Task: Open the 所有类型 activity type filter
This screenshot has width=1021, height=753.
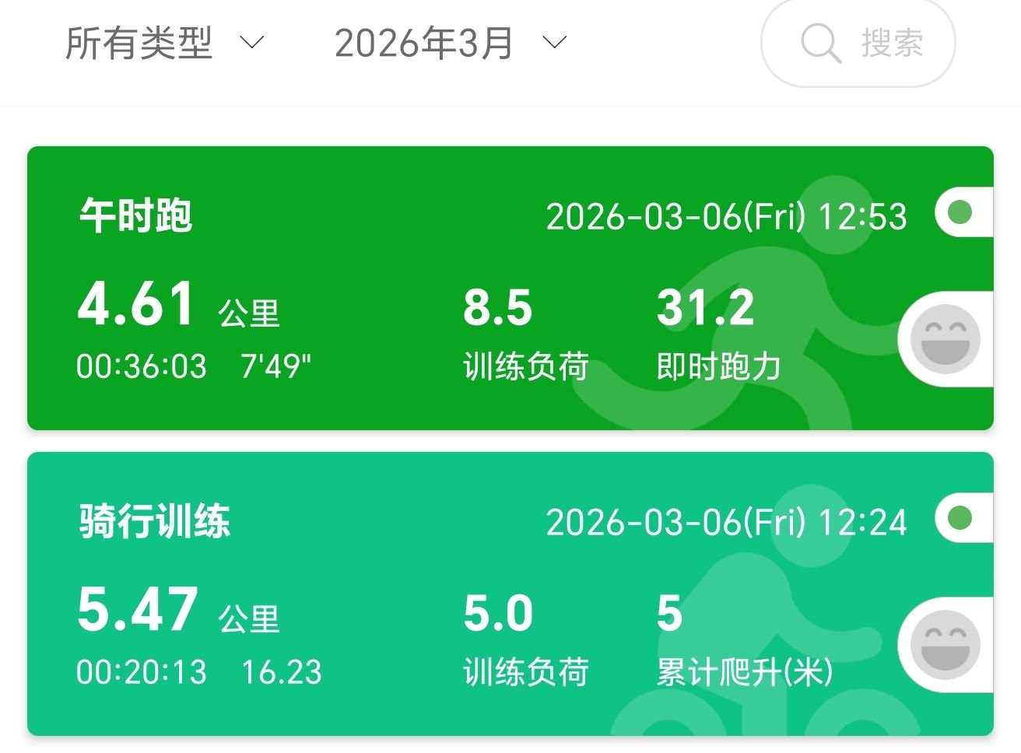Action: (x=165, y=43)
